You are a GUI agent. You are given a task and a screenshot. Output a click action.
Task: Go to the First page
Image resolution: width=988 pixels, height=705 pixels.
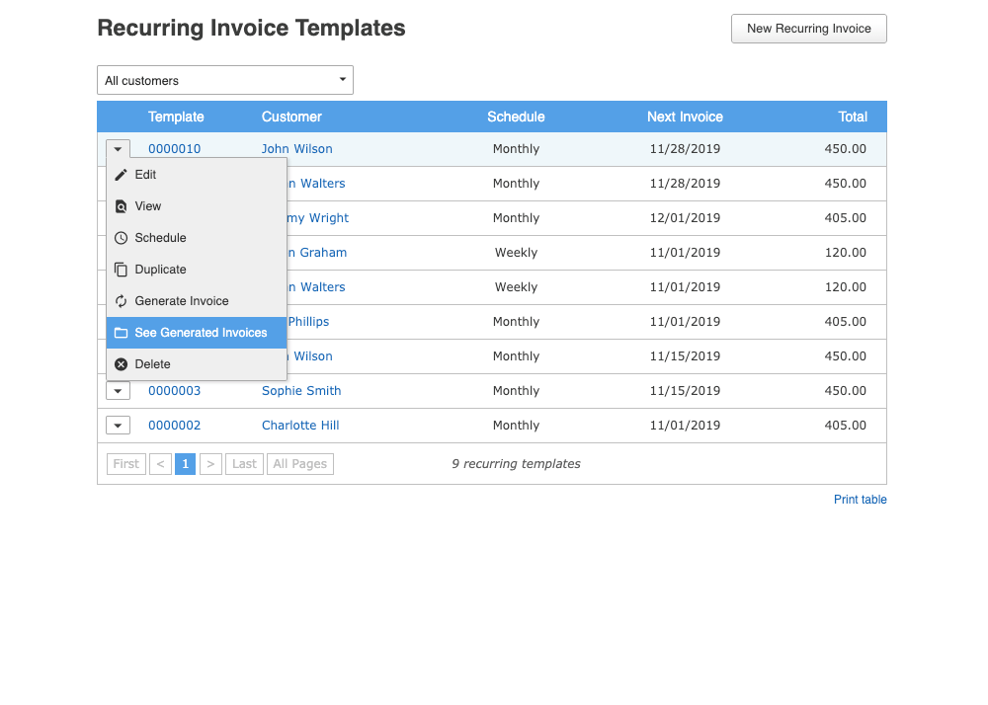point(126,464)
